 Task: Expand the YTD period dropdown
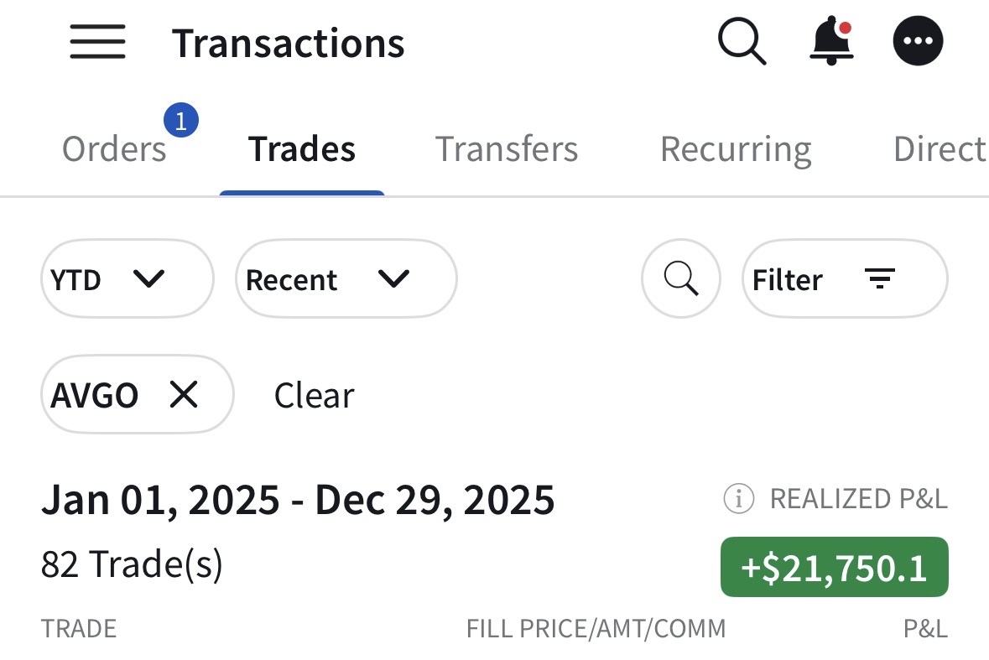tap(127, 278)
